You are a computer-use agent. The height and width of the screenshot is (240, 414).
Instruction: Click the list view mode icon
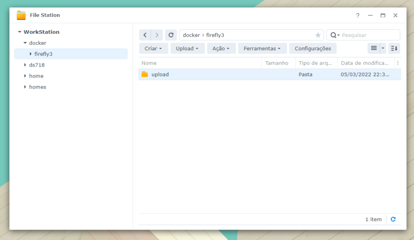pyautogui.click(x=374, y=48)
